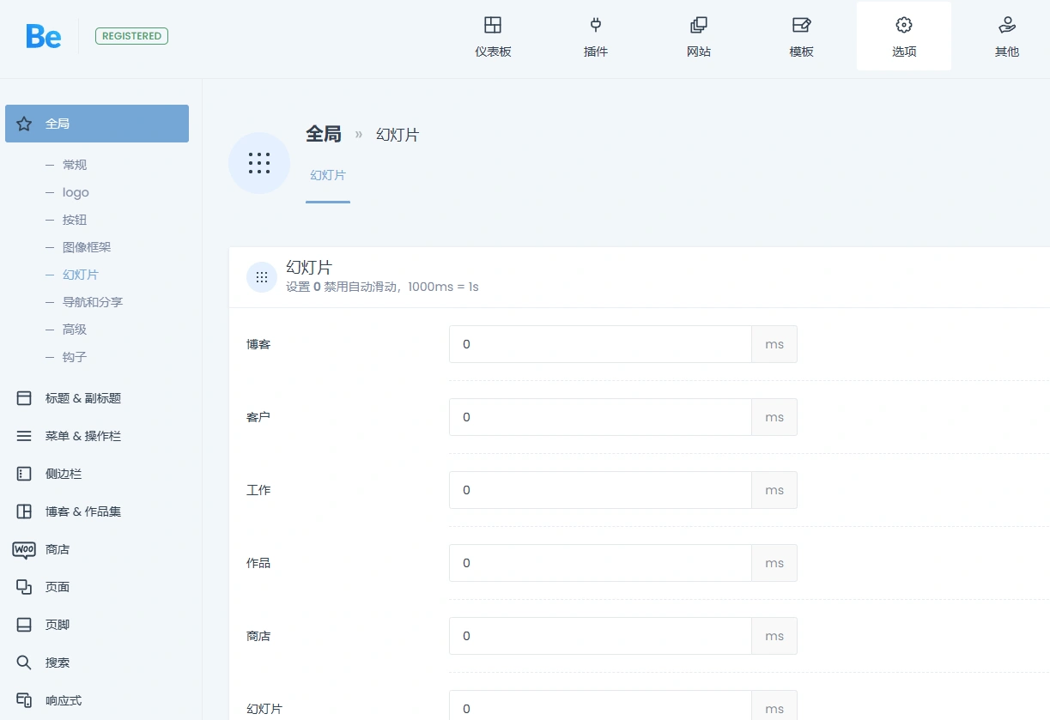Click into the 客户 milliseconds input

(599, 417)
